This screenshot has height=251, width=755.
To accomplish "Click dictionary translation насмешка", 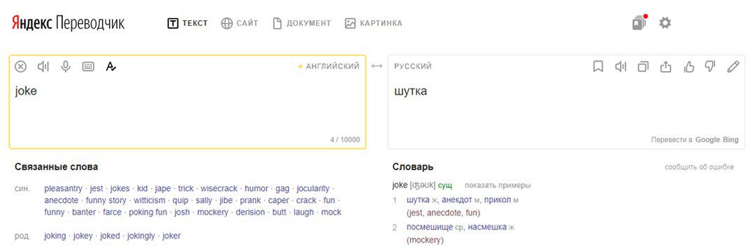I will 487,227.
